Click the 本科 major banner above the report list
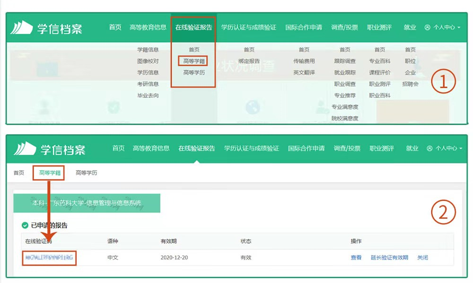 click(x=87, y=203)
